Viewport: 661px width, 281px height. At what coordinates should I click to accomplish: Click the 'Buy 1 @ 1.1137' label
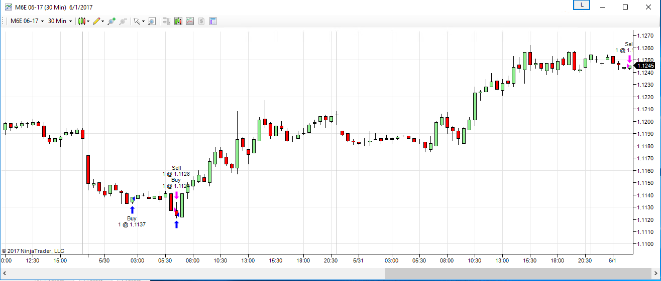click(132, 221)
